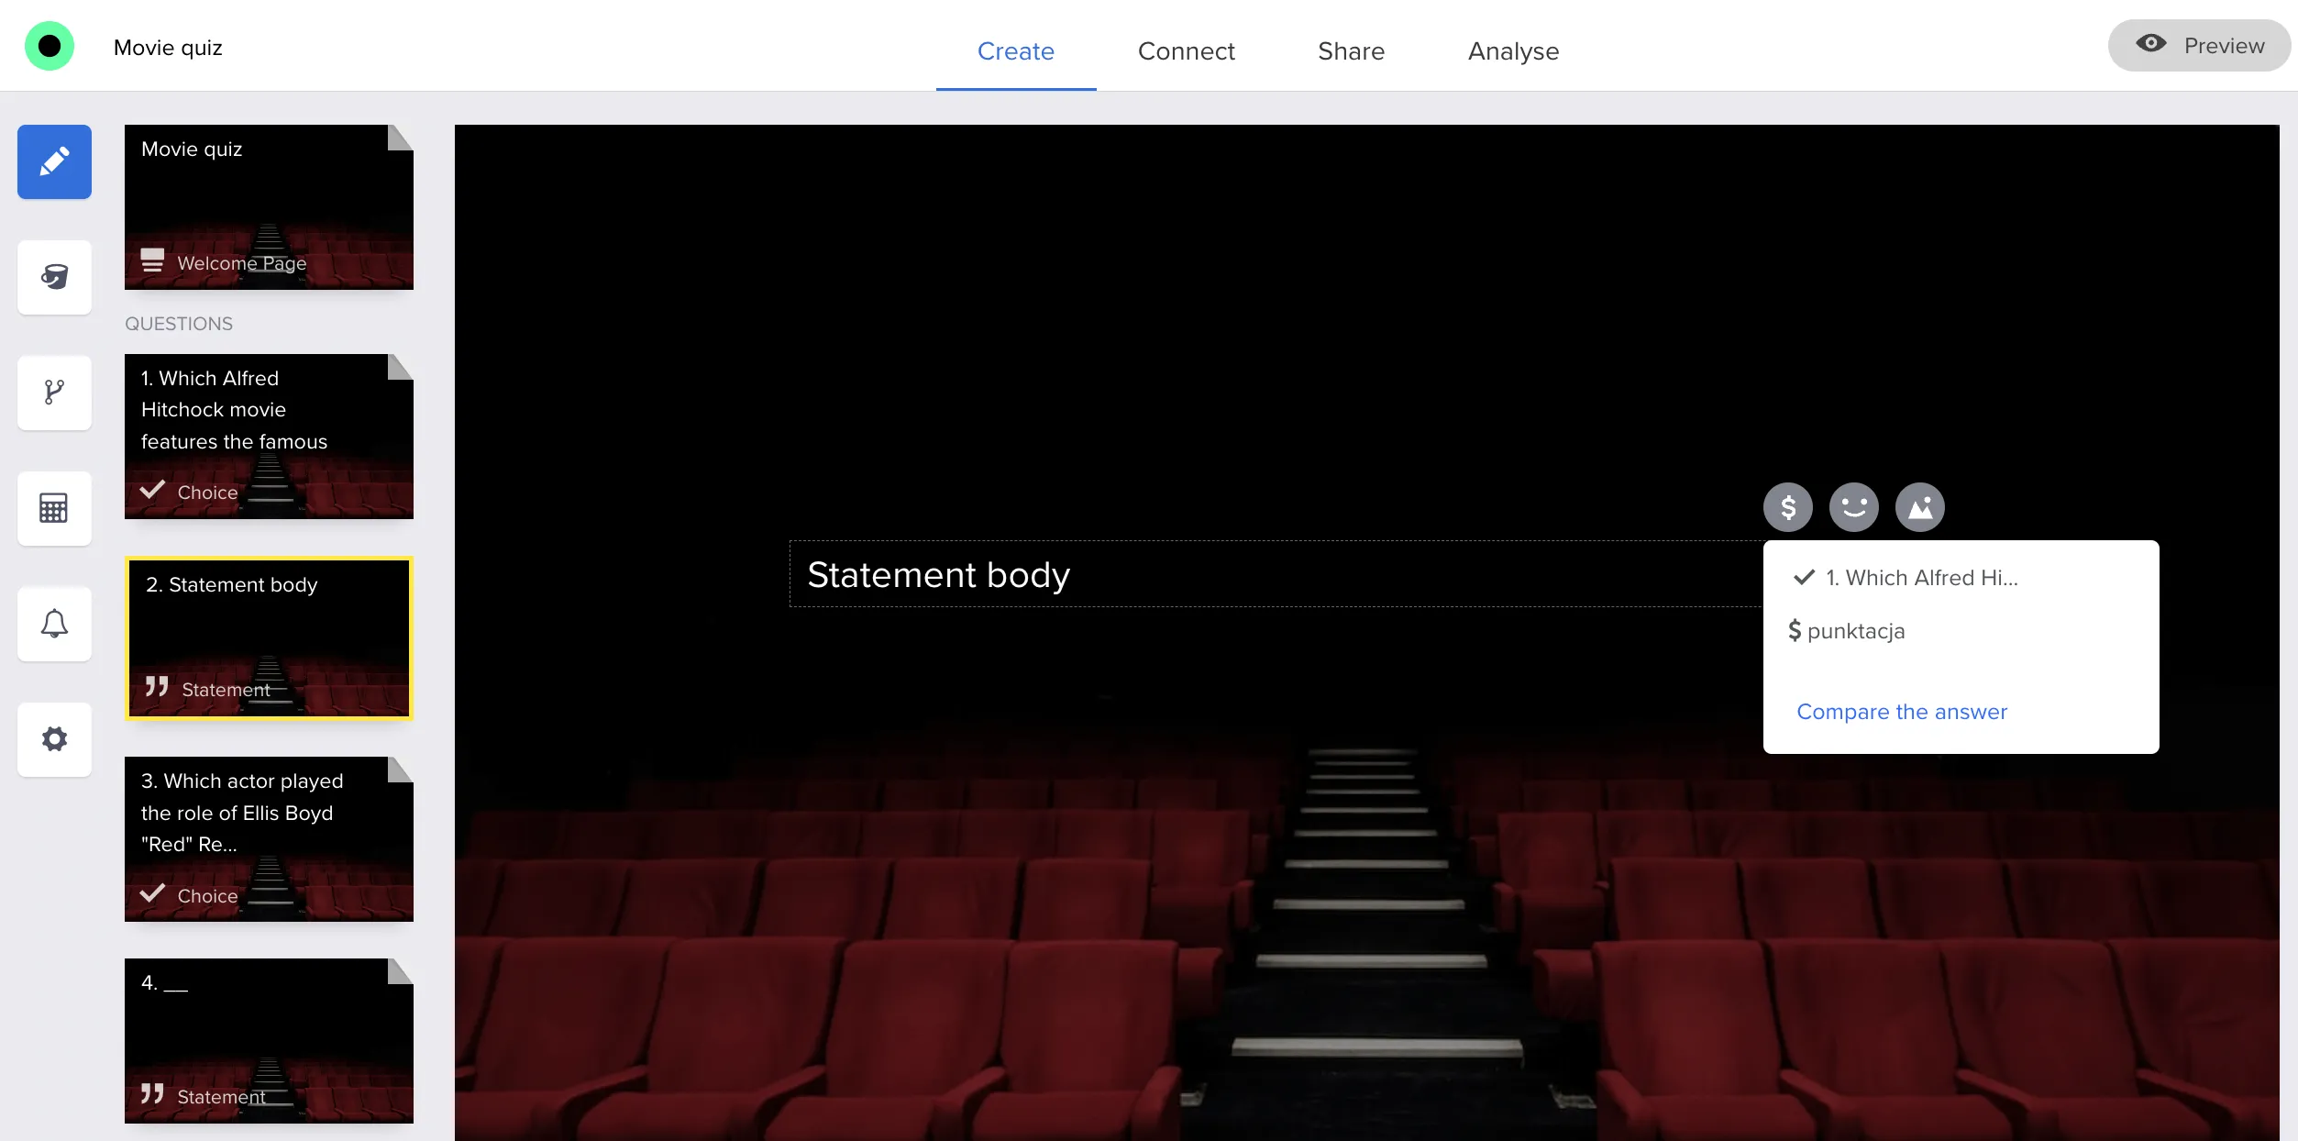Click the smiley emoji insert icon

(x=1853, y=507)
